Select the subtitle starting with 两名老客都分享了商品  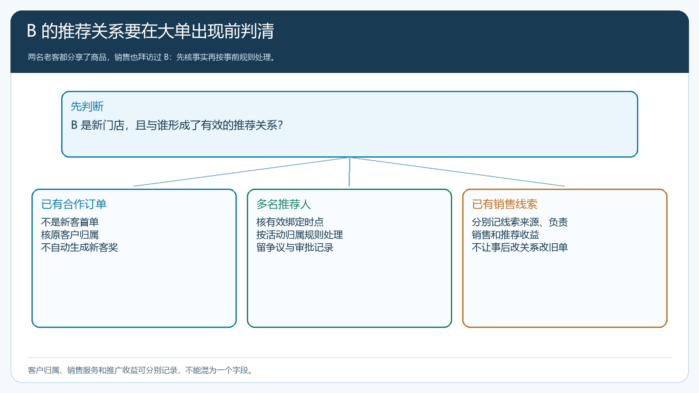tap(153, 57)
